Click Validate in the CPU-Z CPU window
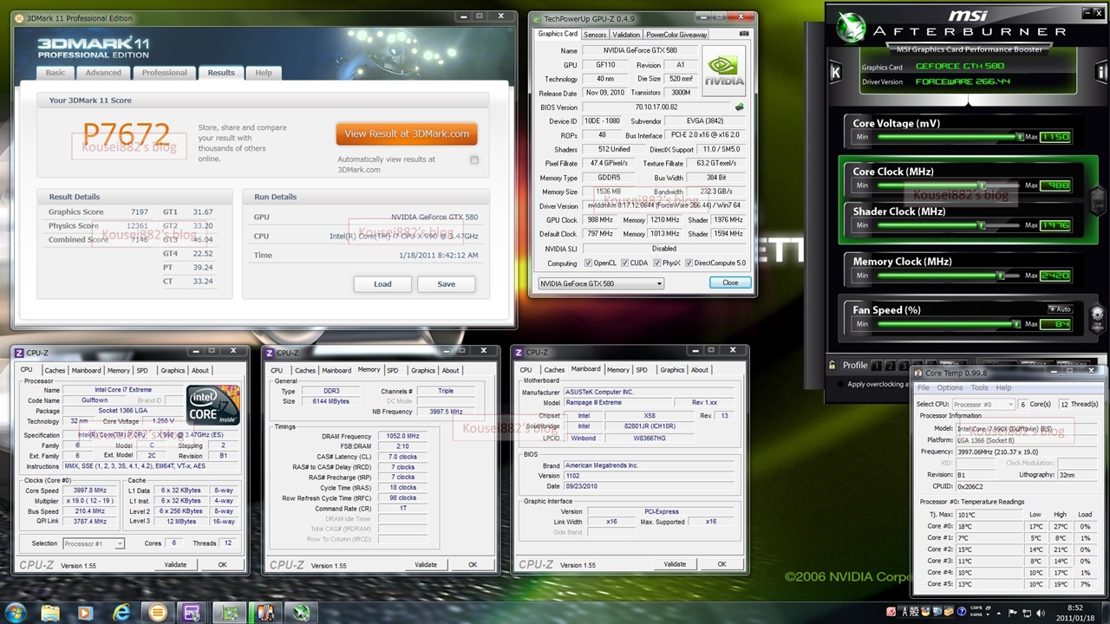This screenshot has width=1110, height=624. [175, 564]
